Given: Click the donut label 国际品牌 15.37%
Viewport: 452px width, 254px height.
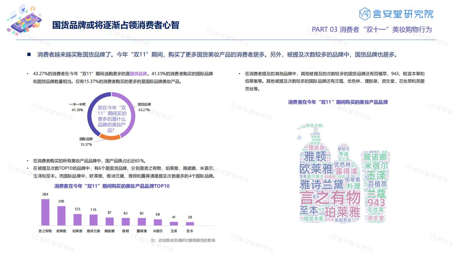Looking at the screenshot, I should coord(86,142).
